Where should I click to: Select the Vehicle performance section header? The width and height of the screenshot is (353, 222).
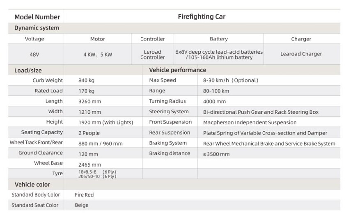(178, 70)
